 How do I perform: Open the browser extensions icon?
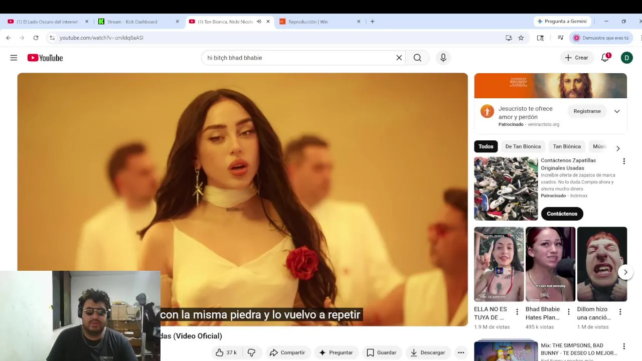click(540, 38)
